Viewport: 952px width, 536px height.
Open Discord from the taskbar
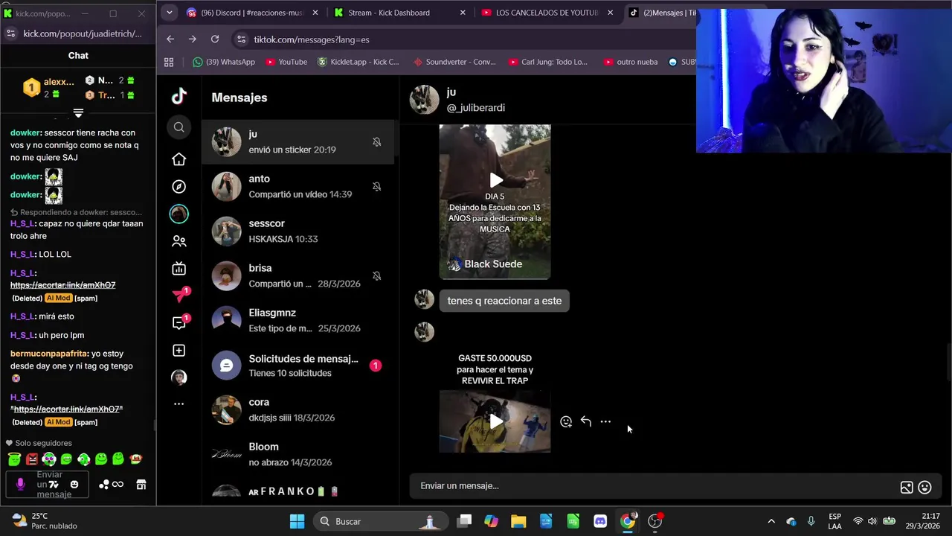[600, 521]
